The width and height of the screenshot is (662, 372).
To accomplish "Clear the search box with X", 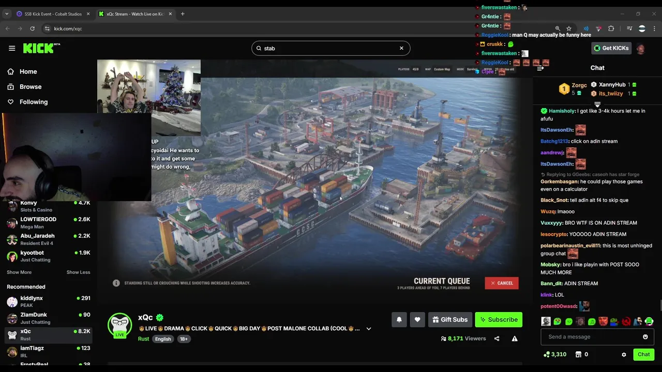I will point(401,48).
